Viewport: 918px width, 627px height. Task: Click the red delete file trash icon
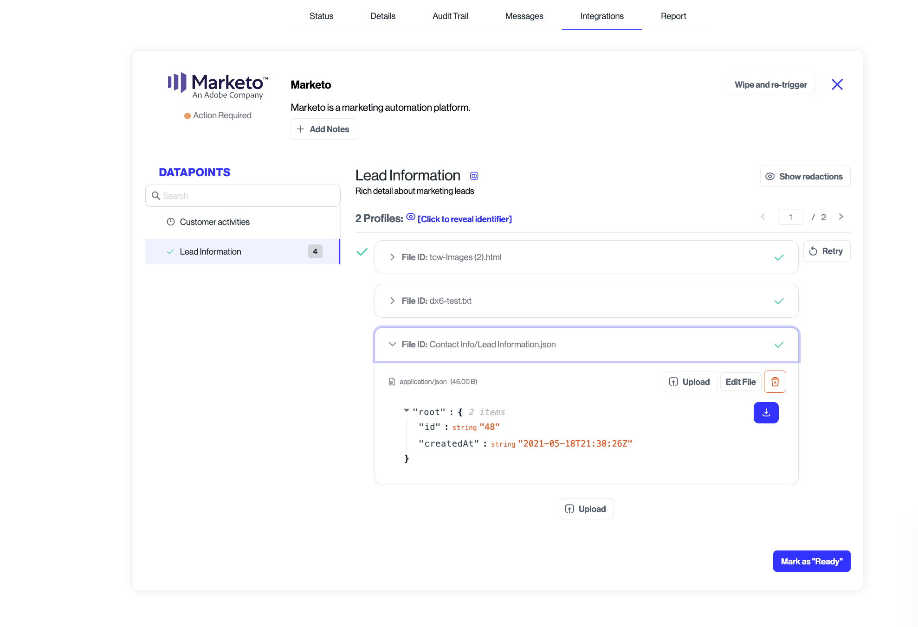775,382
